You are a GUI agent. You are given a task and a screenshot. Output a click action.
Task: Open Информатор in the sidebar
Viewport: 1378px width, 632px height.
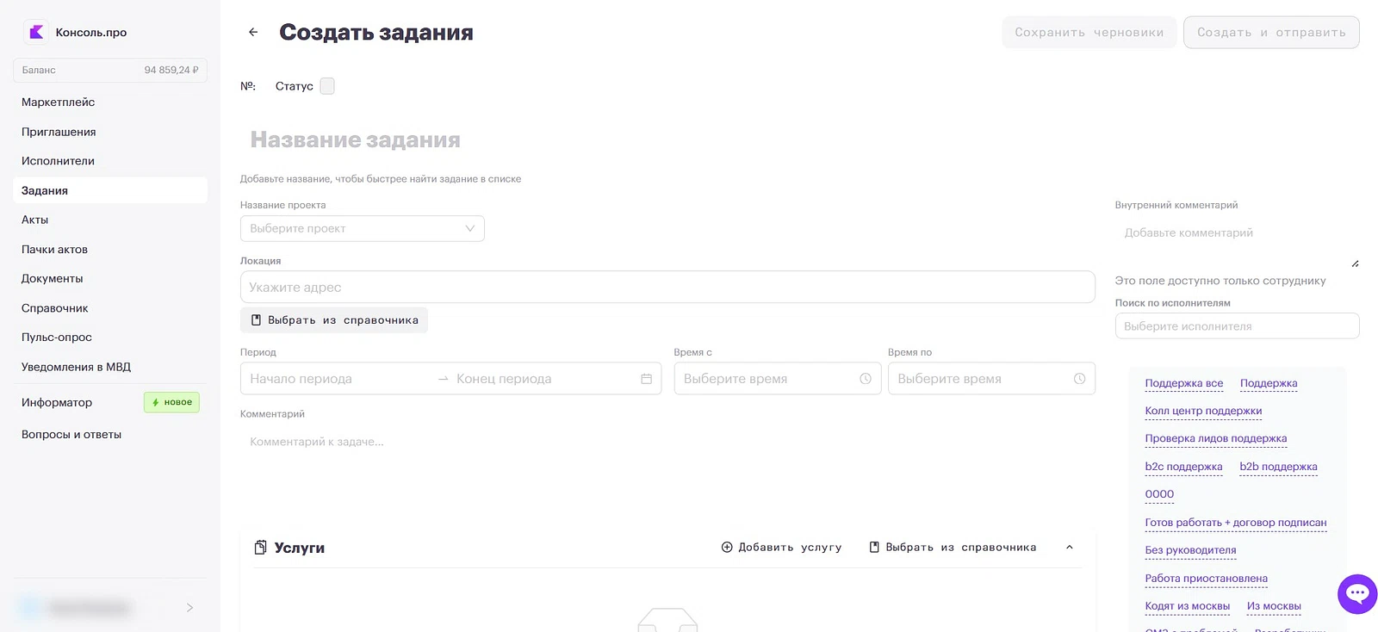tap(57, 402)
